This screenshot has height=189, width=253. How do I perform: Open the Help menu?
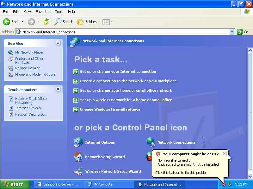[71, 12]
